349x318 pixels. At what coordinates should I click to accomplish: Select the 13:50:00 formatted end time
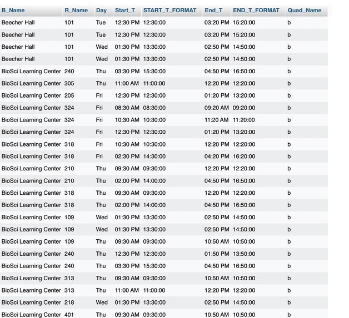tap(244, 254)
